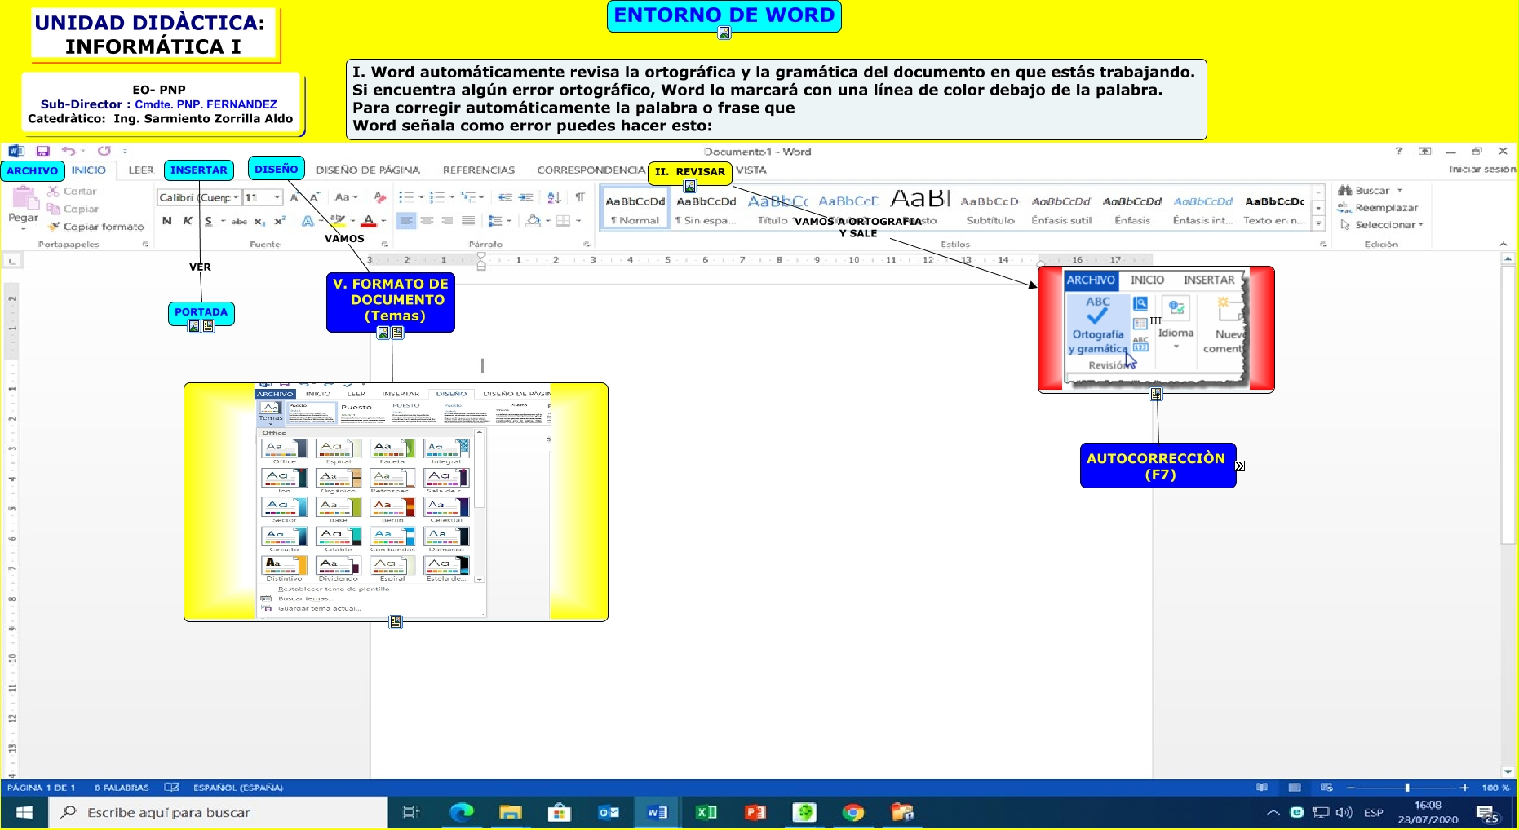Open Excel from the Windows taskbar
Image resolution: width=1519 pixels, height=830 pixels.
706,812
